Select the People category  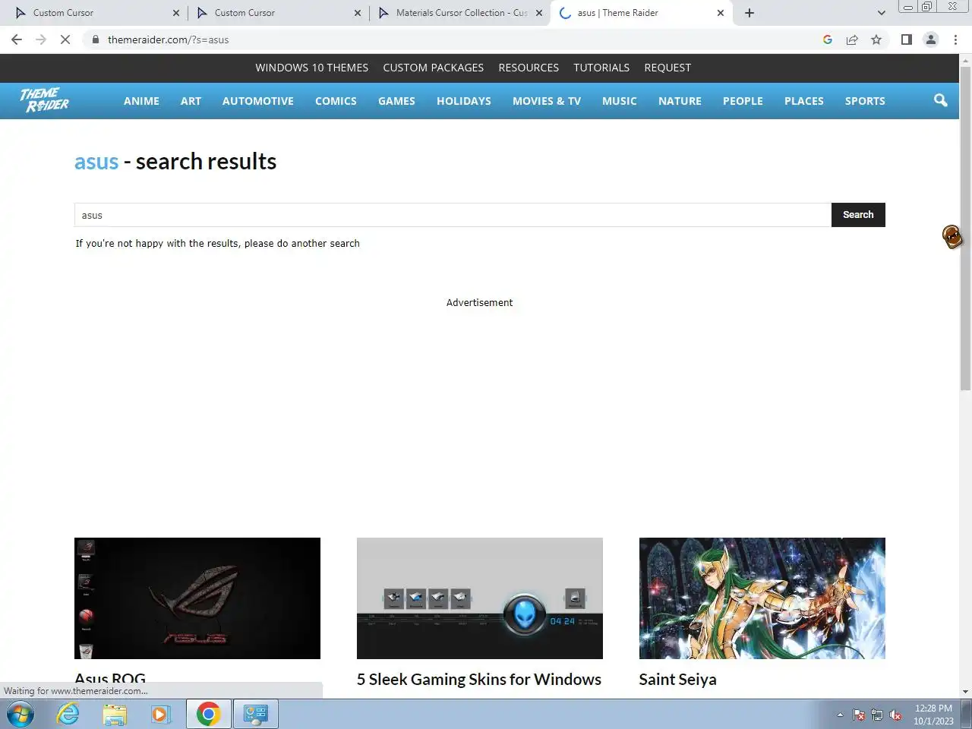(x=743, y=101)
